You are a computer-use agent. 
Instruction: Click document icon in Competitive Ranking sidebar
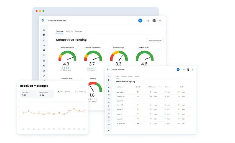pos(44,71)
